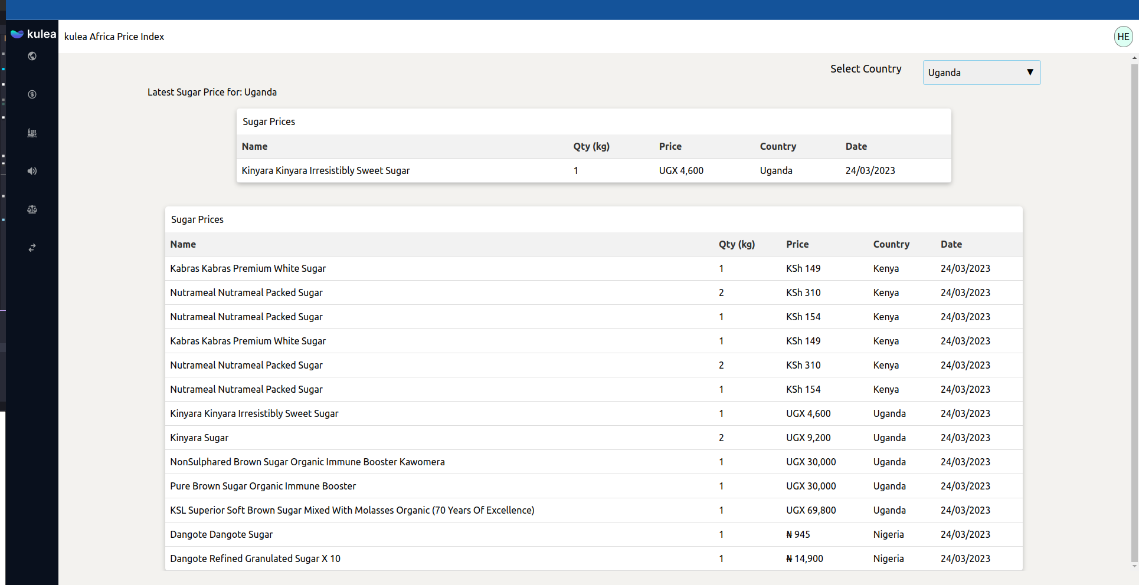Click Pure Brown Sugar Organic Immune Booster
Viewport: 1139px width, 585px height.
click(x=263, y=486)
